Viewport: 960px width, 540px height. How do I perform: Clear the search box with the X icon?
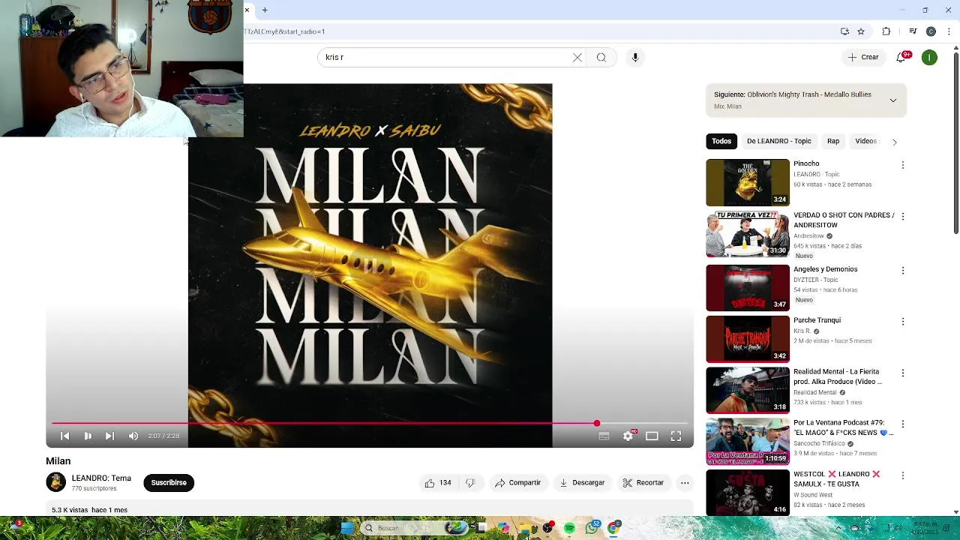click(577, 57)
